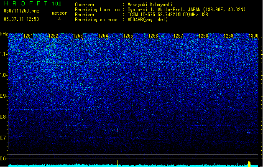Select the observer name Masayuki Kobayashi

150,5
